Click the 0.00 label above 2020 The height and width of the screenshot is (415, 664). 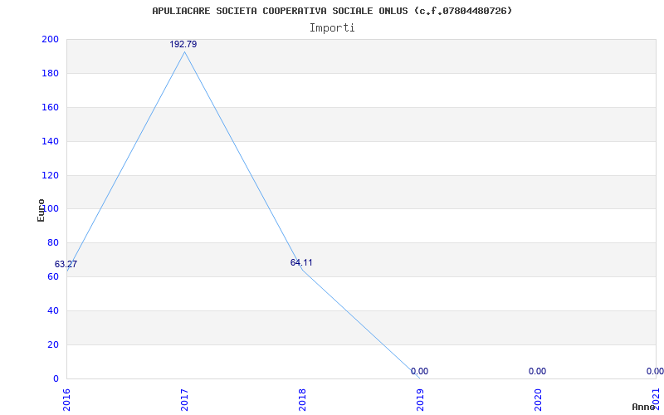tap(537, 371)
